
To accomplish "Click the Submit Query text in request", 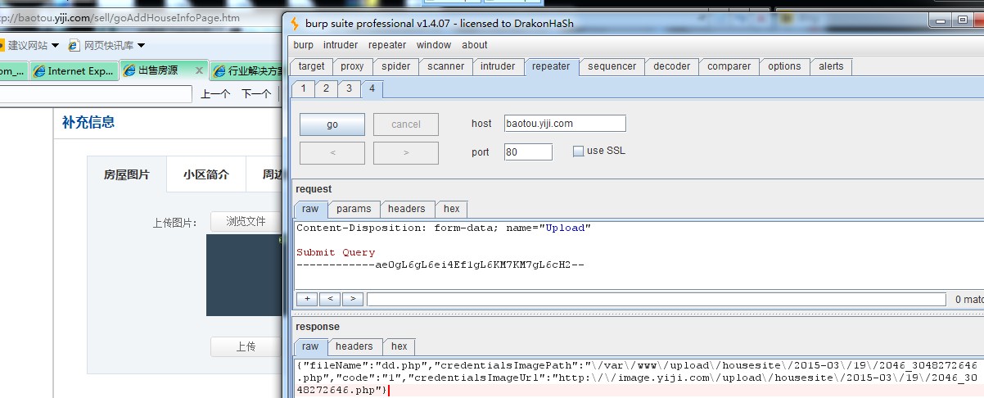I will tap(336, 252).
